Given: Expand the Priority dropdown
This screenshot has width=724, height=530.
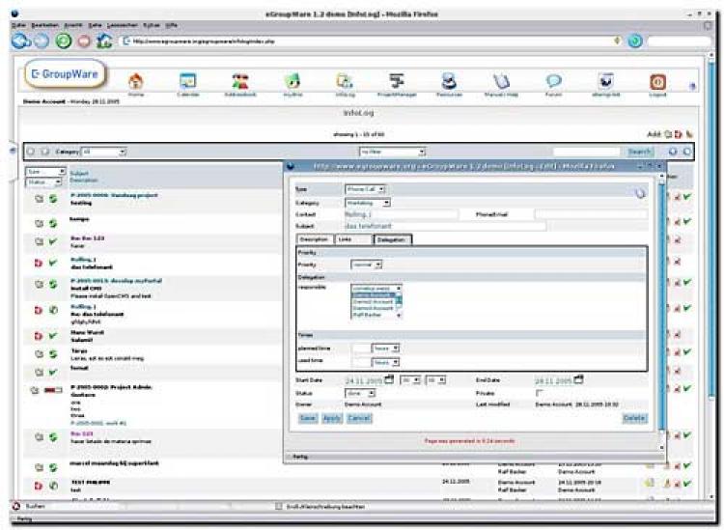Looking at the screenshot, I should (x=365, y=264).
